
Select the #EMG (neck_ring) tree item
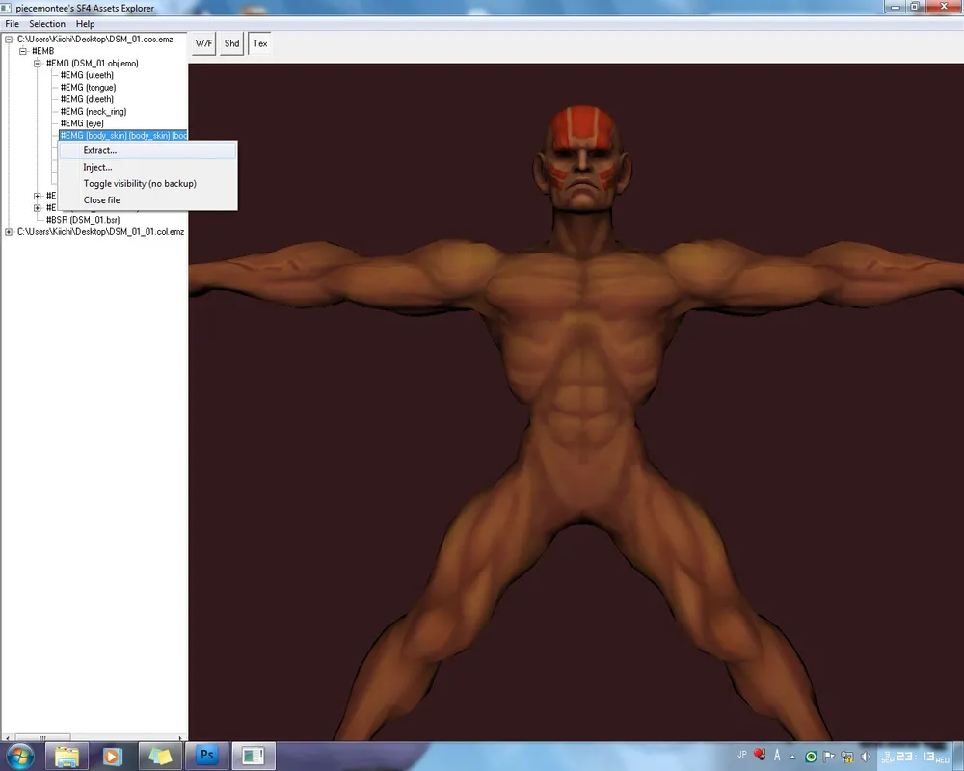coord(93,112)
